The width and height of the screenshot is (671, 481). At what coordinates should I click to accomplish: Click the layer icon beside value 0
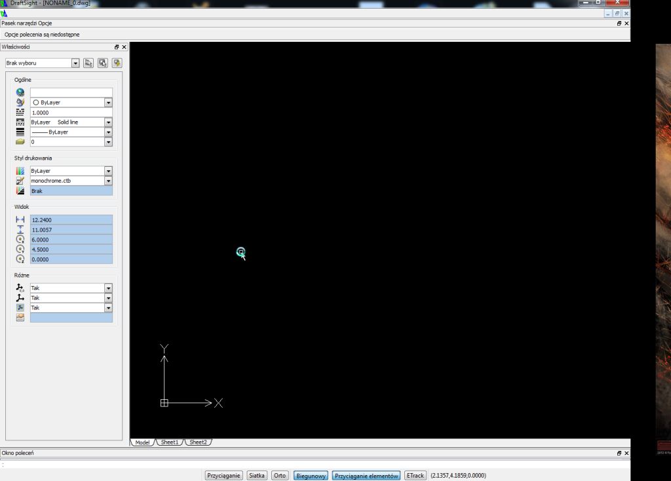pyautogui.click(x=20, y=141)
